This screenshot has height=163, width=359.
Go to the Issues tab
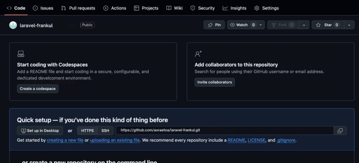pyautogui.click(x=43, y=8)
